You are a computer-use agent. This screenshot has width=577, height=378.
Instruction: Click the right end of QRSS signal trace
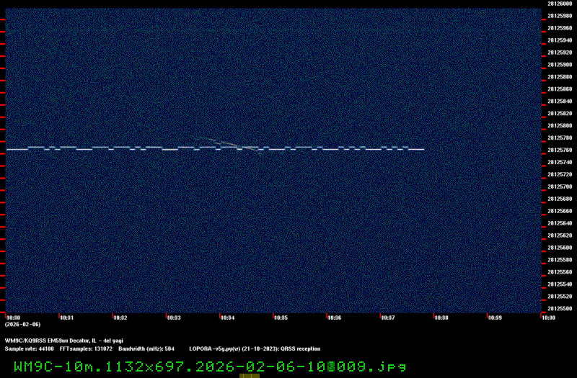click(x=422, y=150)
